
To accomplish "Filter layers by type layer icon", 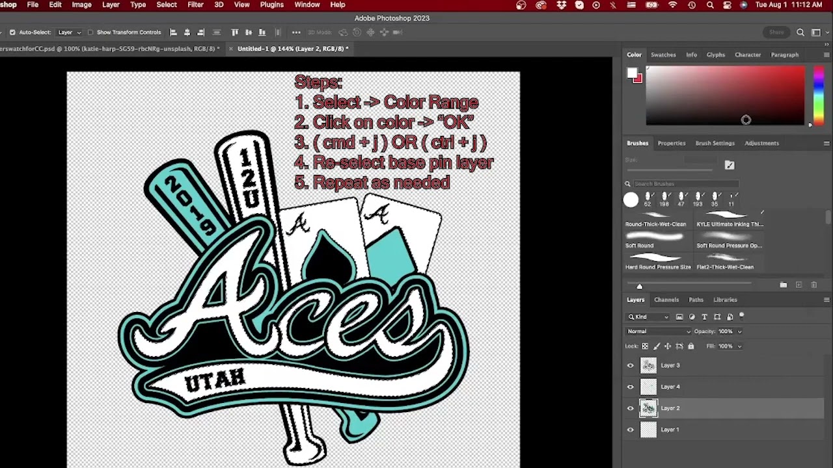I will (704, 317).
